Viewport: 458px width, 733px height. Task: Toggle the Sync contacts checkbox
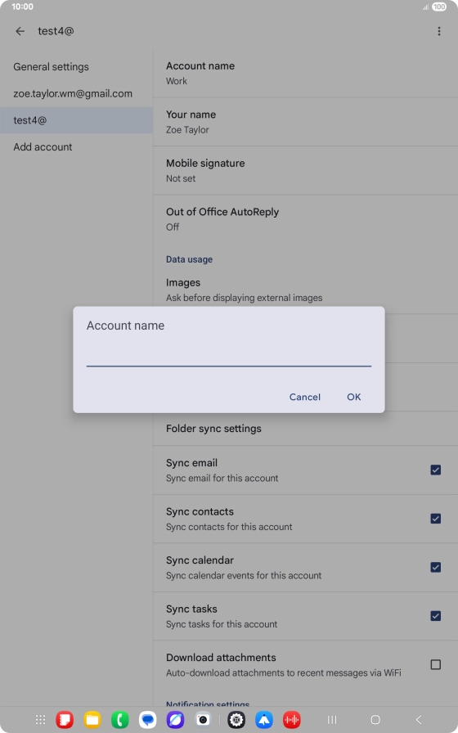[x=435, y=519]
